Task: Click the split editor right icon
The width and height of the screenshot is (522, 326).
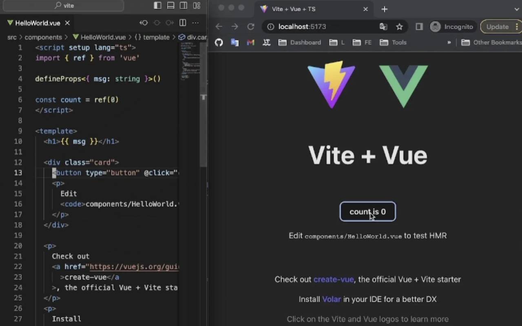Action: pyautogui.click(x=183, y=23)
